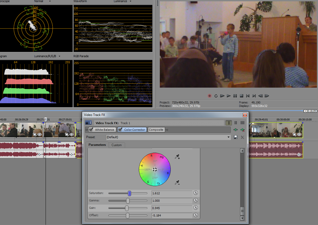Select the Parameters tab
The image size is (318, 225).
pos(97,145)
